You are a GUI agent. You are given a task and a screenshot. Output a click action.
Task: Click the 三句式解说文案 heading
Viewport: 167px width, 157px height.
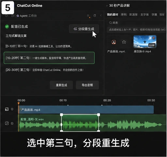point(16,36)
